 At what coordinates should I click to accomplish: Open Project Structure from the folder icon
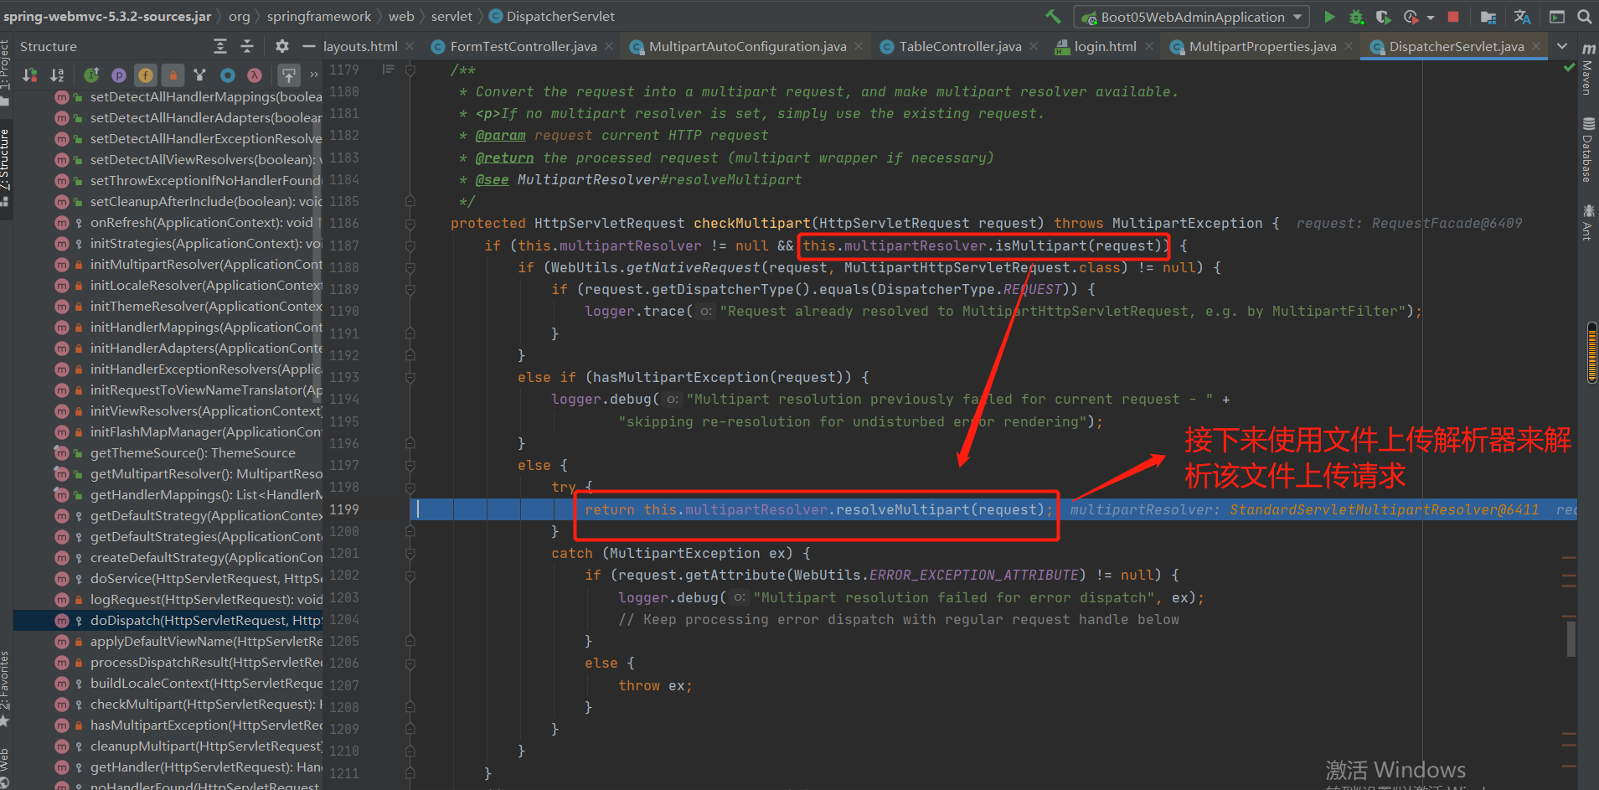1488,17
